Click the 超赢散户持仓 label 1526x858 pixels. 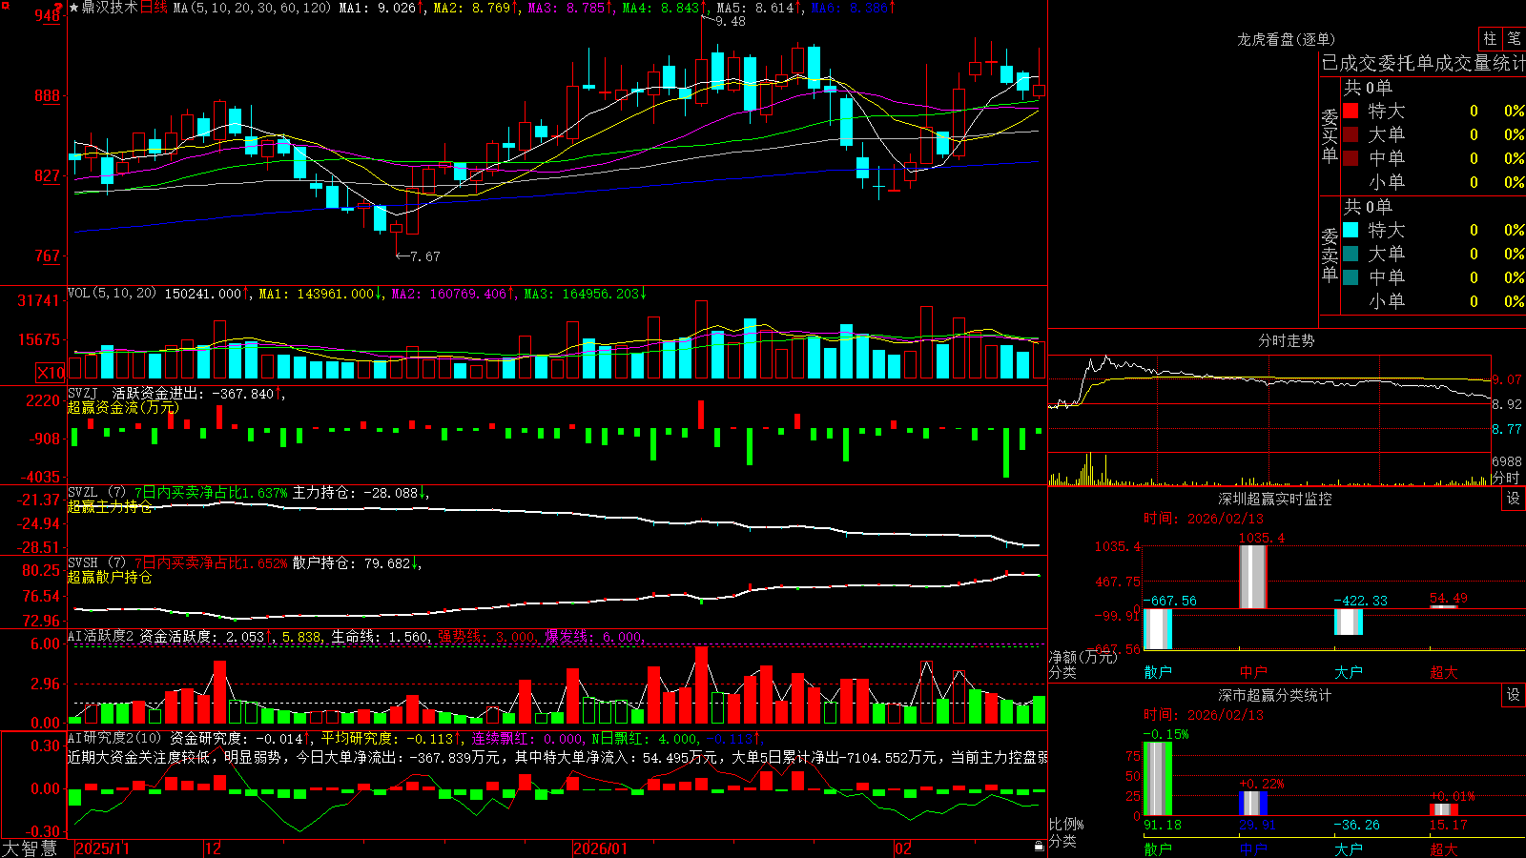click(x=110, y=577)
